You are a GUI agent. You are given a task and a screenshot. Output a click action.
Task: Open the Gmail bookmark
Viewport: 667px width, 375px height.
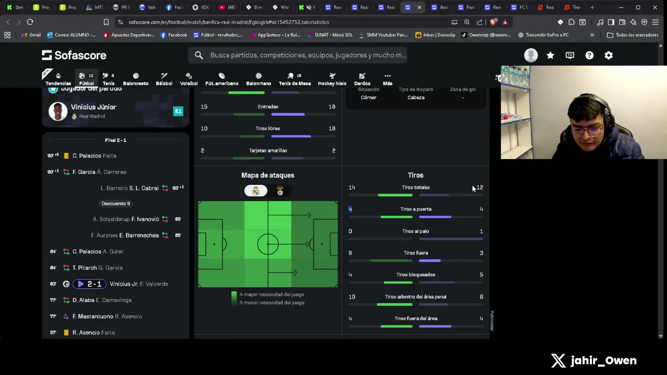30,35
